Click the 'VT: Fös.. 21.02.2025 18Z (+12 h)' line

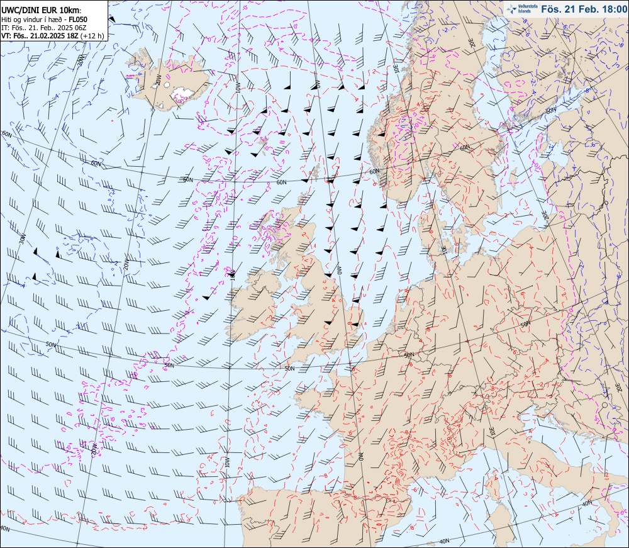coord(53,36)
